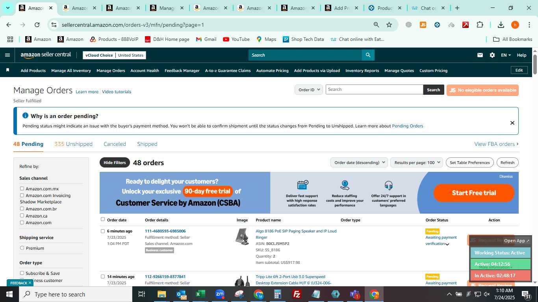Image resolution: width=538 pixels, height=302 pixels.
Task: Click the Chrome profile avatar
Action: click(515, 25)
